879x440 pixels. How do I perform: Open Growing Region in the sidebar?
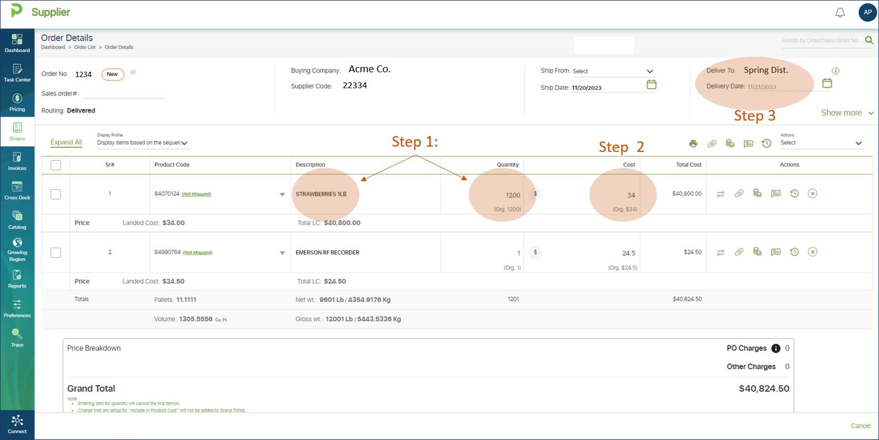[17, 249]
